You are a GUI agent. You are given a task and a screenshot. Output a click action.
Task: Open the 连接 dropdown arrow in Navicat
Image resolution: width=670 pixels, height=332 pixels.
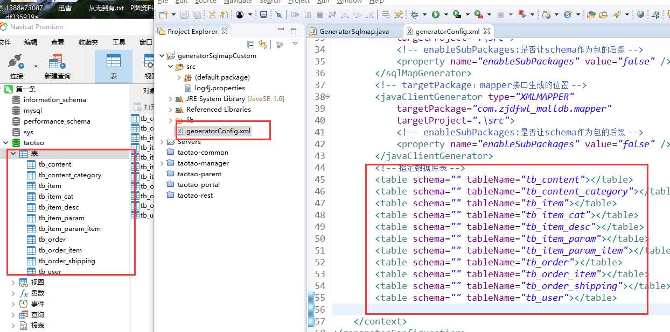click(x=36, y=67)
